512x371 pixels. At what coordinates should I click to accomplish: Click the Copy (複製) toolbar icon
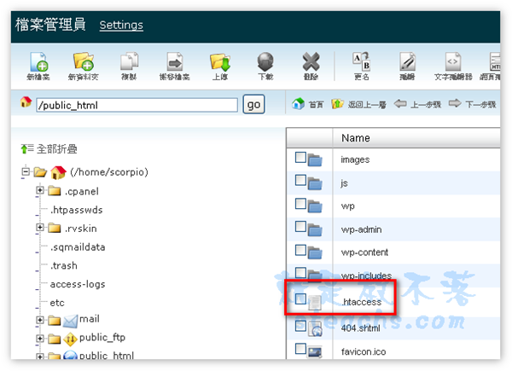(x=129, y=62)
